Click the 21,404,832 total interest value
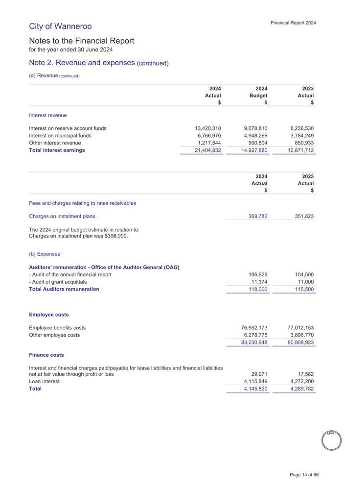345x489 pixels. tap(208, 150)
